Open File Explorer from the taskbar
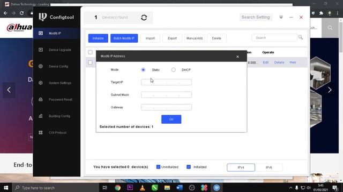Image resolution: width=343 pixels, height=192 pixels. point(167,188)
